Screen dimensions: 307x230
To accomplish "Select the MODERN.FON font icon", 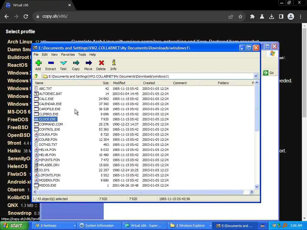I will tap(36, 180).
